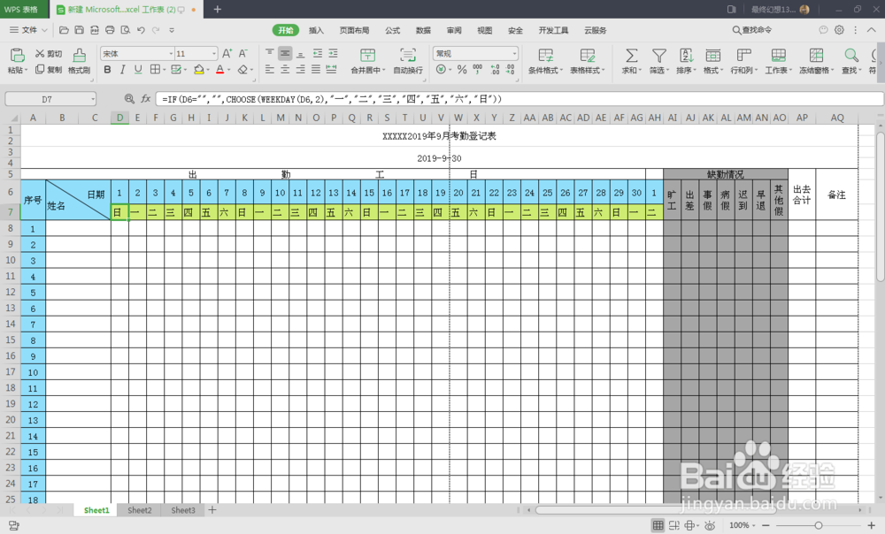Image resolution: width=885 pixels, height=534 pixels.
Task: Open the font name dropdown 宋体
Action: tap(171, 54)
